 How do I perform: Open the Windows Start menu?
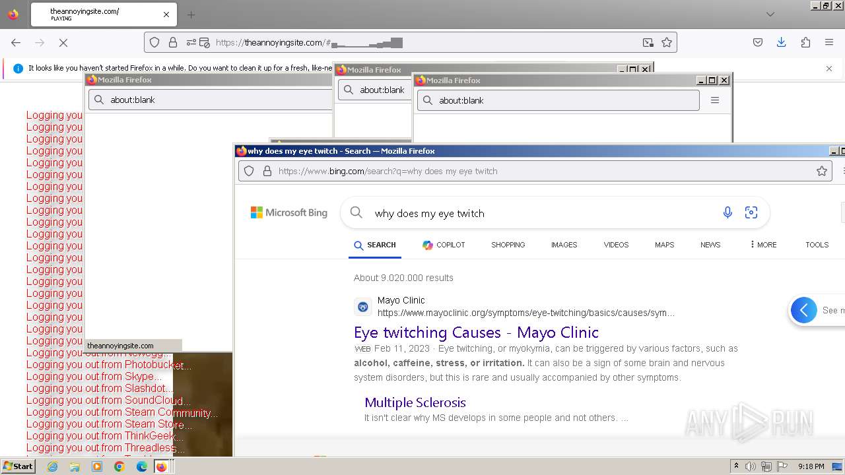coord(18,466)
